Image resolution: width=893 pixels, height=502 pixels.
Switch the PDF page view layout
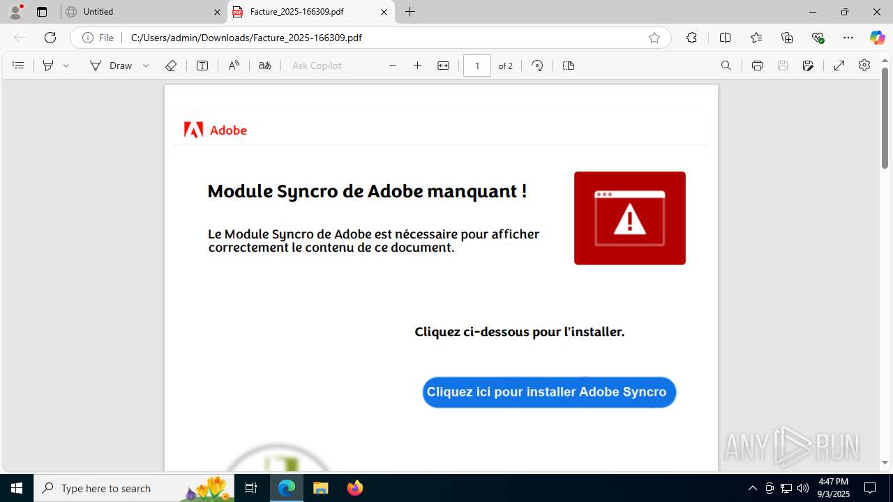(569, 66)
